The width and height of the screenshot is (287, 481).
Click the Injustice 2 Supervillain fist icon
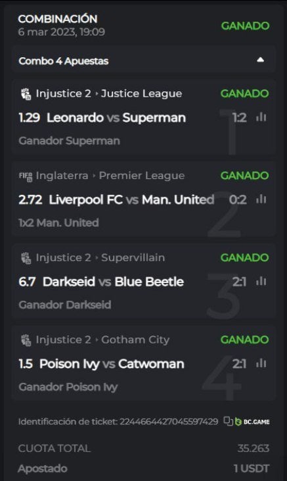click(26, 258)
